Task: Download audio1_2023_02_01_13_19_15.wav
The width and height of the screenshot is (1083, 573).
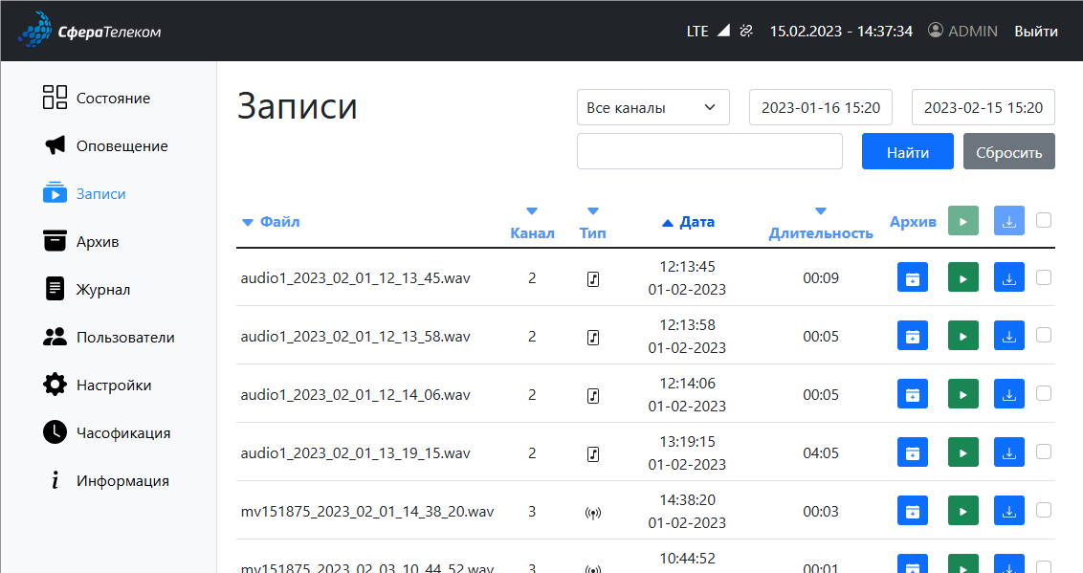Action: tap(1009, 452)
